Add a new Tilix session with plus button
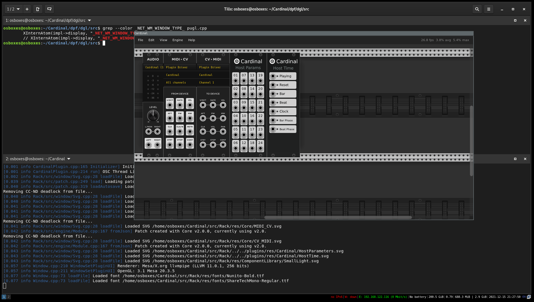The height and width of the screenshot is (302, 534). pyautogui.click(x=27, y=9)
